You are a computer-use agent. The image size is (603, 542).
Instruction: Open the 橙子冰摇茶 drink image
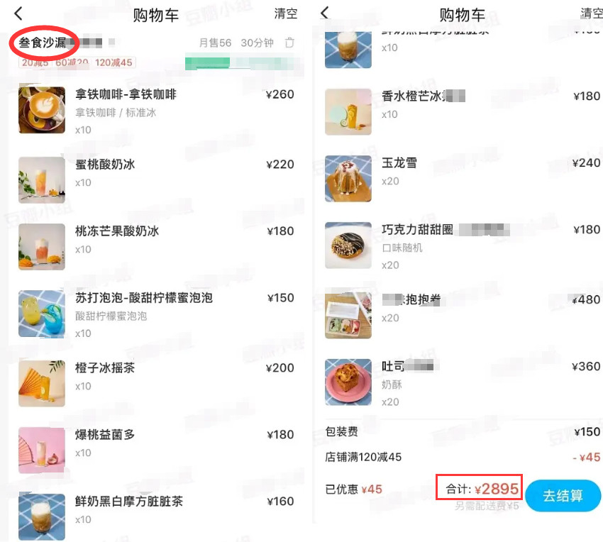pyautogui.click(x=42, y=383)
